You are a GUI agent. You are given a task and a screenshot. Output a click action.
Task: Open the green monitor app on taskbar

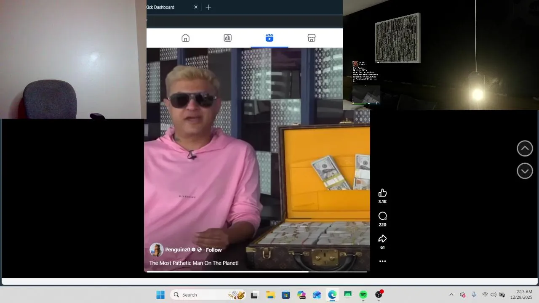click(348, 295)
